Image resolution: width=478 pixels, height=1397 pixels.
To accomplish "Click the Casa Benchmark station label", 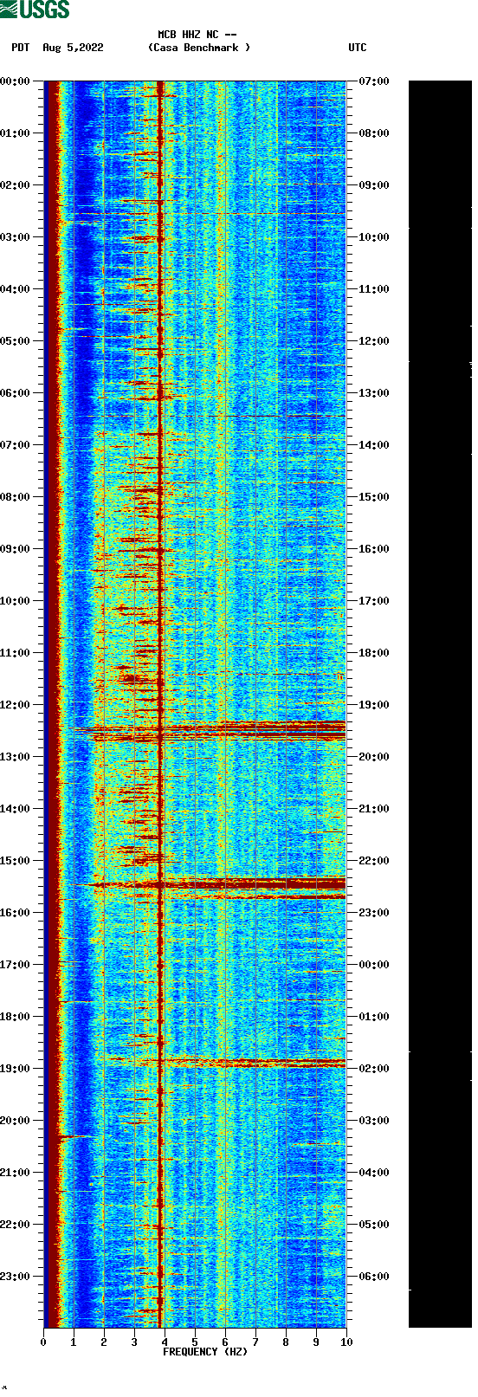I will click(199, 48).
